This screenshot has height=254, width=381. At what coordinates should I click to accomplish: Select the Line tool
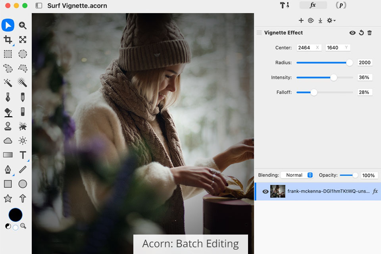click(23, 169)
